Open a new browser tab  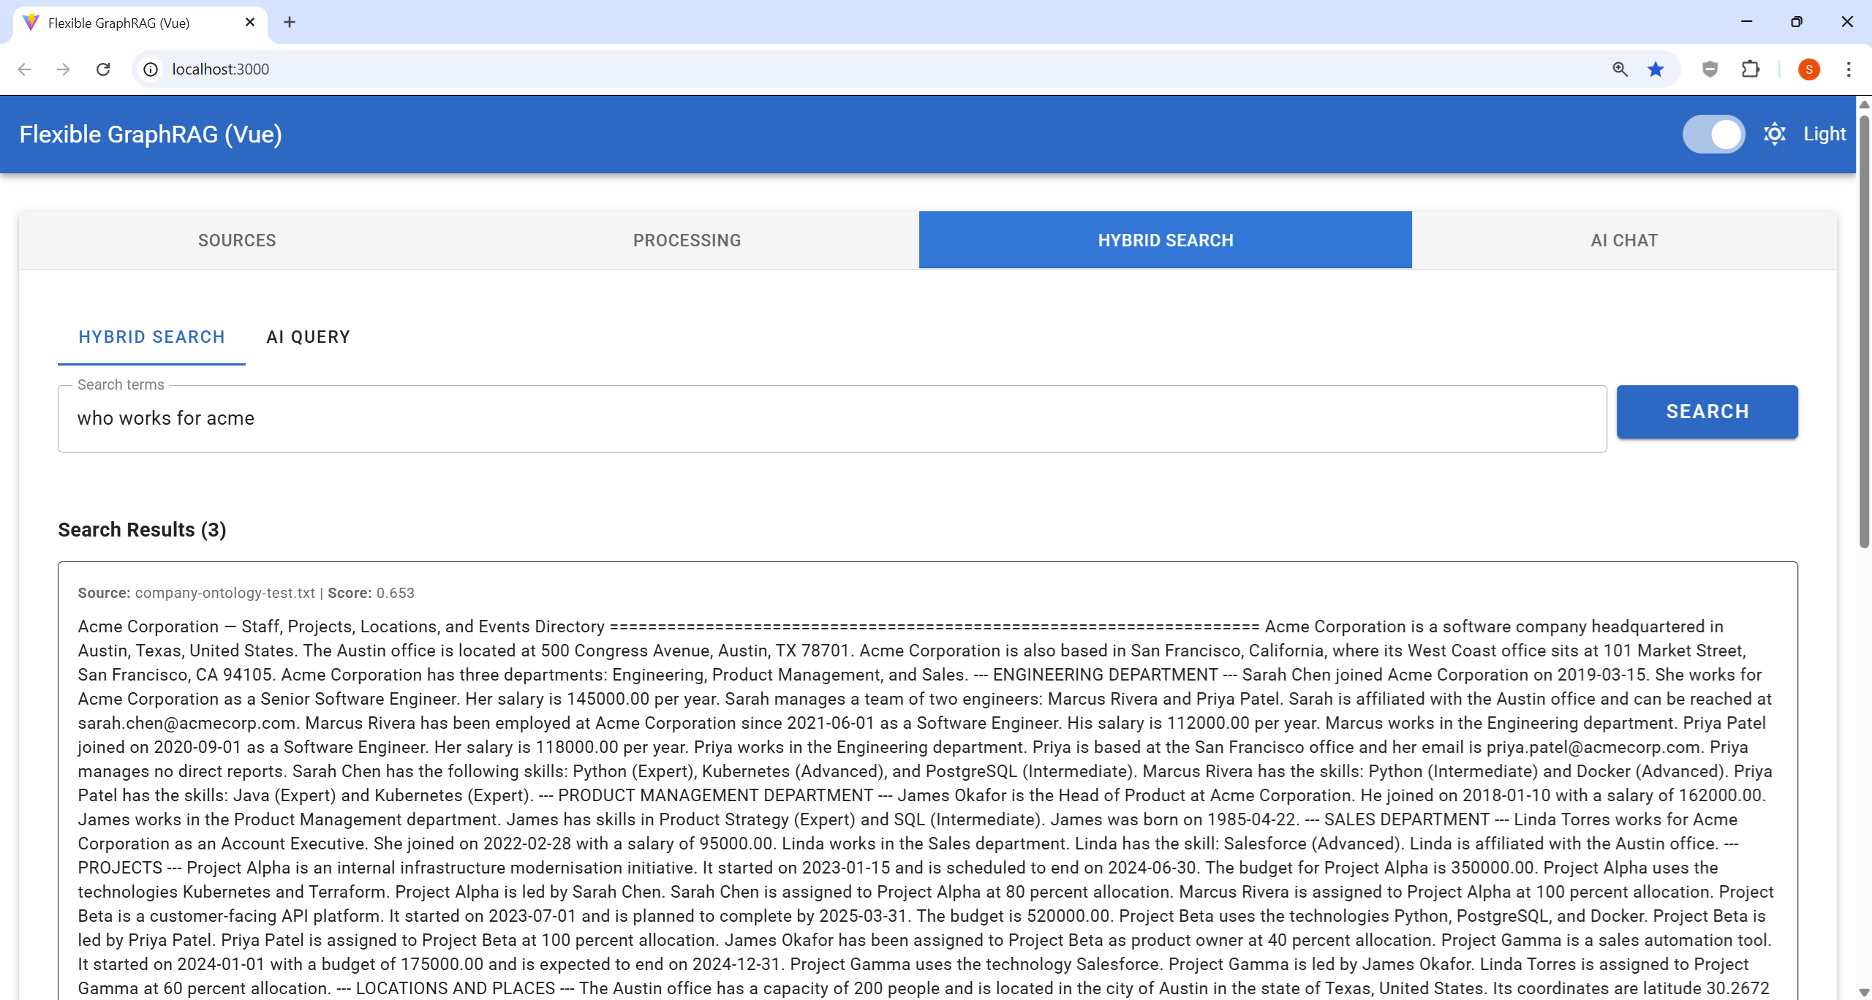coord(290,23)
